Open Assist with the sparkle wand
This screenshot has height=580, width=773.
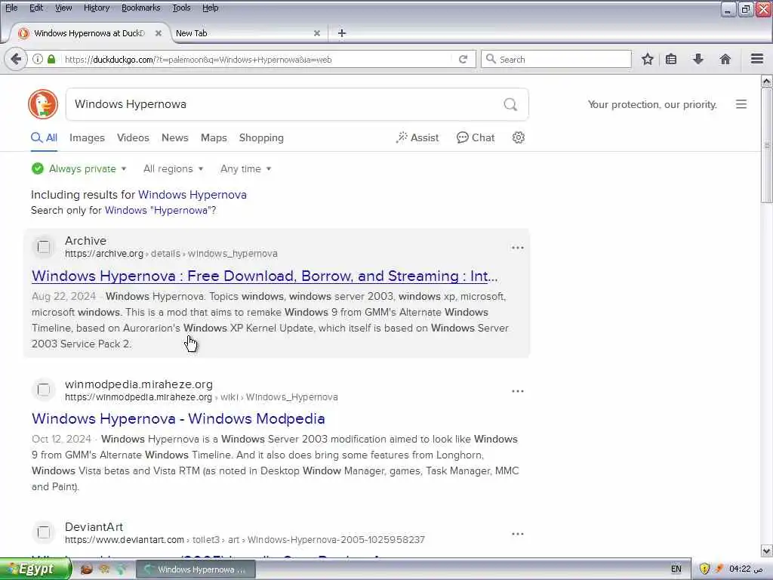pos(417,137)
